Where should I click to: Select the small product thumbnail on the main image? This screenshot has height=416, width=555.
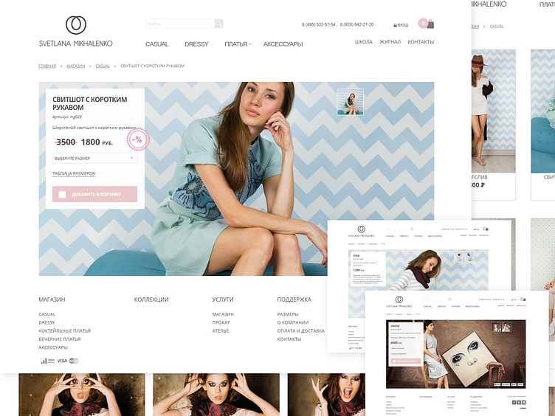click(350, 102)
